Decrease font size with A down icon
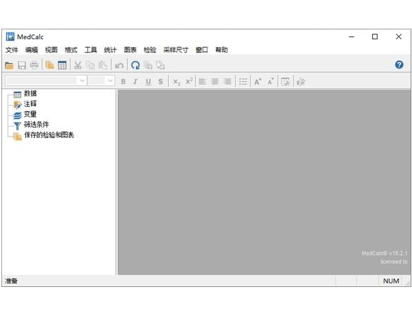Viewport: 412px width, 315px height. 271,81
